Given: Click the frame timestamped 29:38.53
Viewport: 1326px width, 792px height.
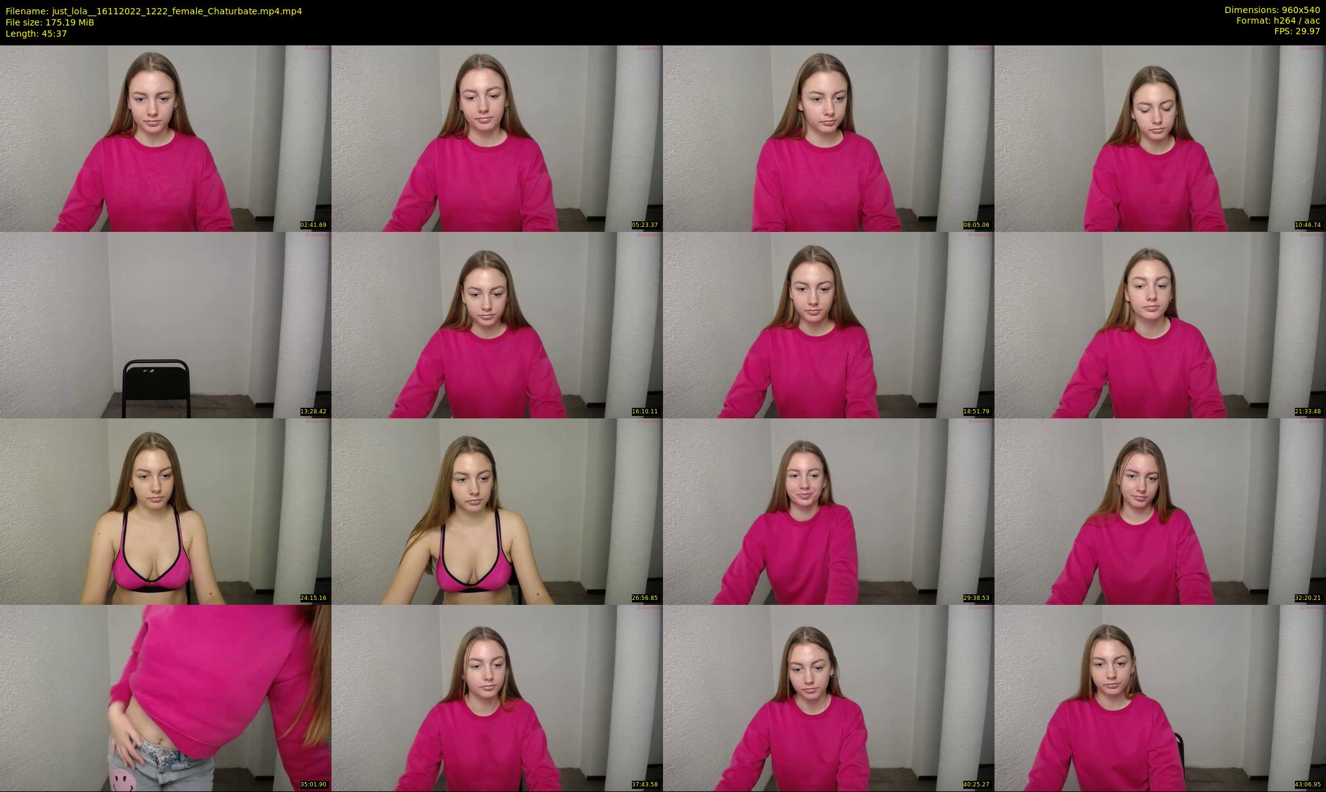Looking at the screenshot, I should (x=828, y=511).
